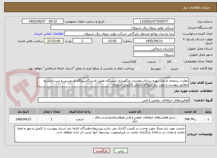The image size is (217, 158).
Task: Click the remaining days field 2
Action: 82,41
